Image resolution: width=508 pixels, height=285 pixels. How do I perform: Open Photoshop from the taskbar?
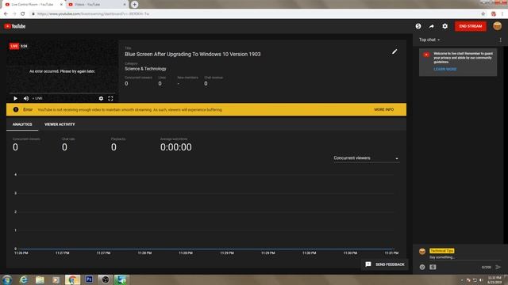[x=89, y=279]
